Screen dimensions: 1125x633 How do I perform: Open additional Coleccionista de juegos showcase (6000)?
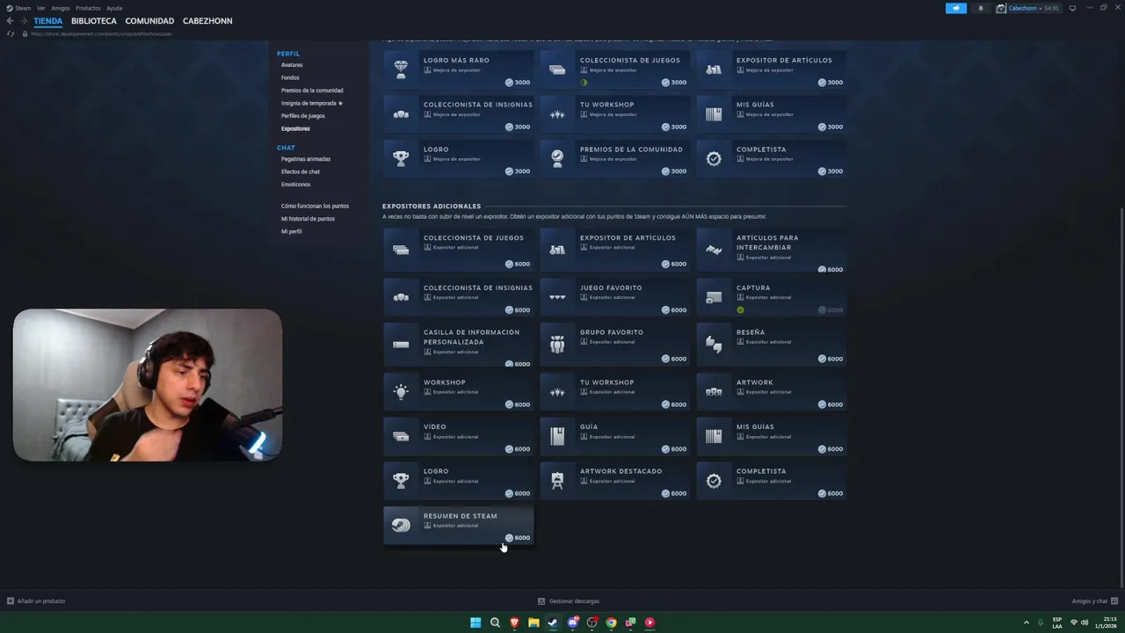pyautogui.click(x=459, y=250)
